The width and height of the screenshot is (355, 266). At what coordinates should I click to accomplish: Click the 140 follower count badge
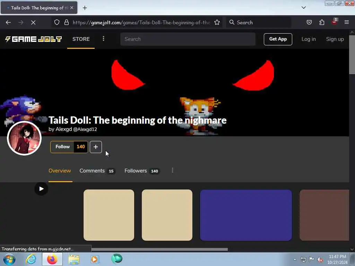(x=81, y=147)
